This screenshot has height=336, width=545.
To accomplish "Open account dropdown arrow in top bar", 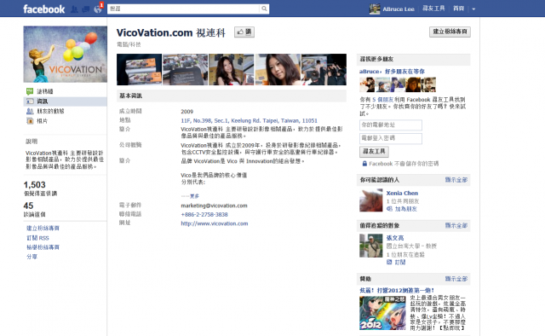I will 473,9.
